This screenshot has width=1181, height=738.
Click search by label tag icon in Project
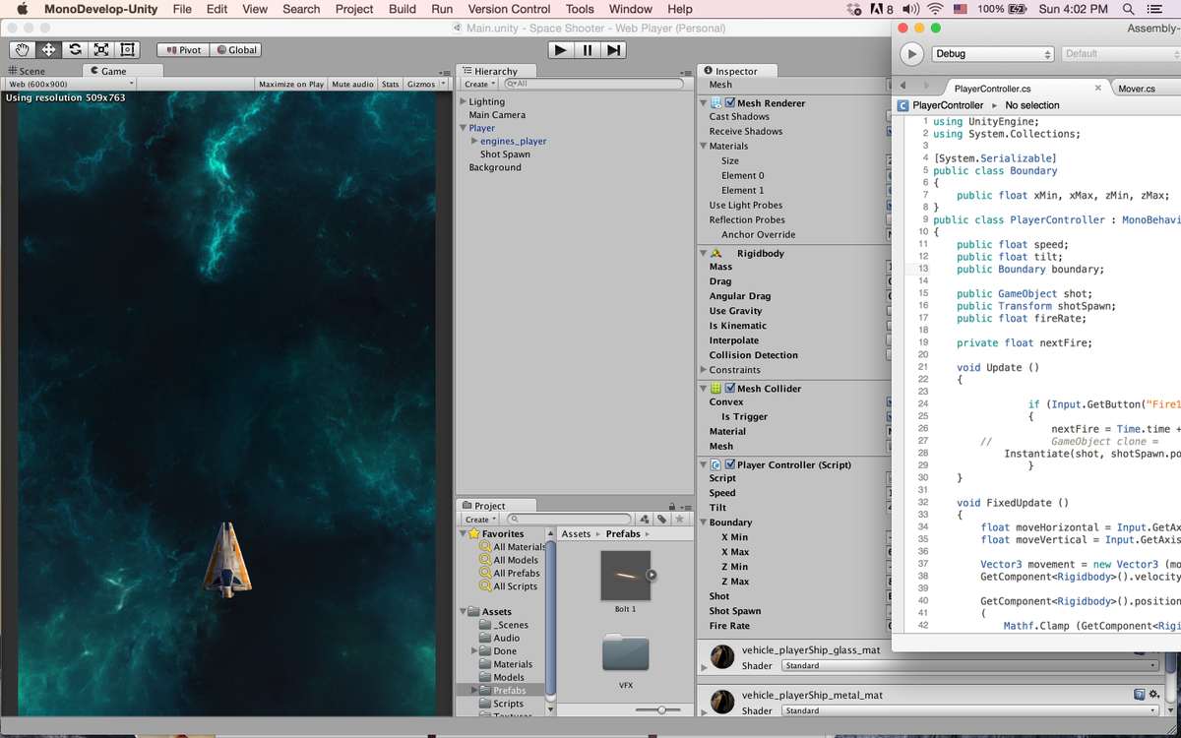pos(661,519)
